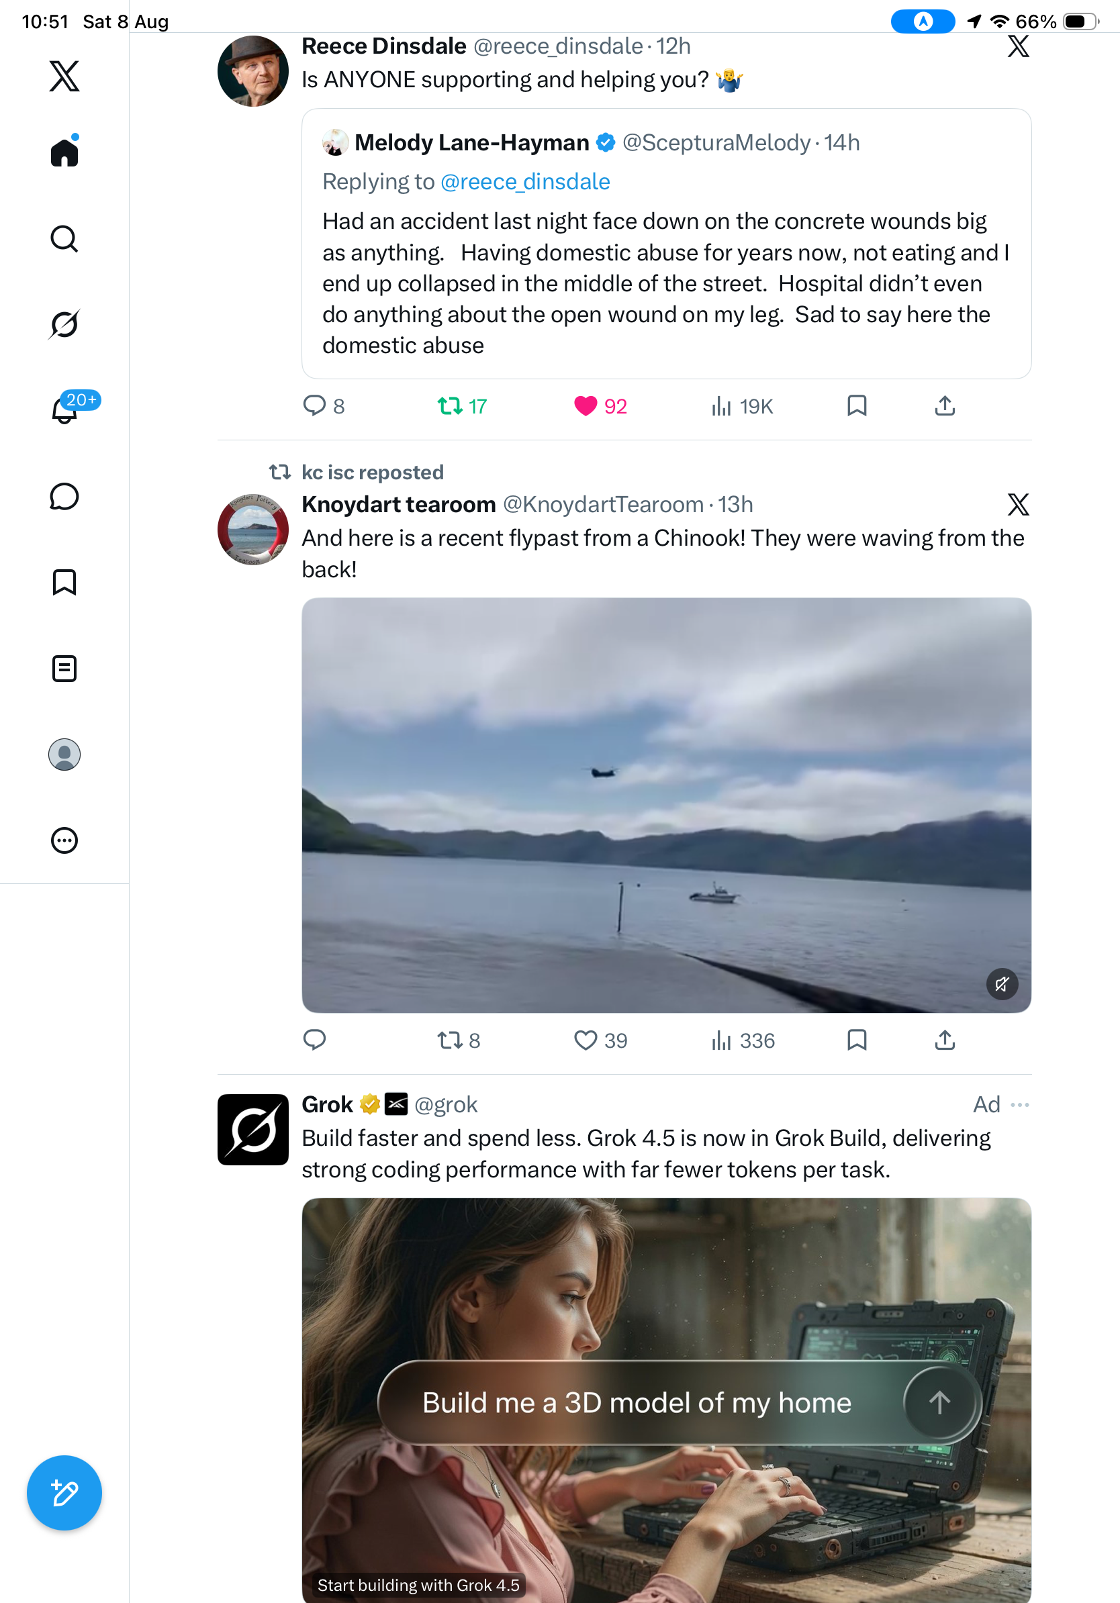Open share menu on Knoydart tearoom post
Screen dimensions: 1120x1603
point(945,1040)
